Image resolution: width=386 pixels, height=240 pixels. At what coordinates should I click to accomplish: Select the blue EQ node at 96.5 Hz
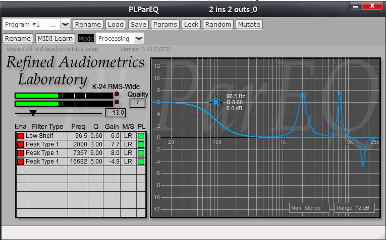pyautogui.click(x=216, y=102)
